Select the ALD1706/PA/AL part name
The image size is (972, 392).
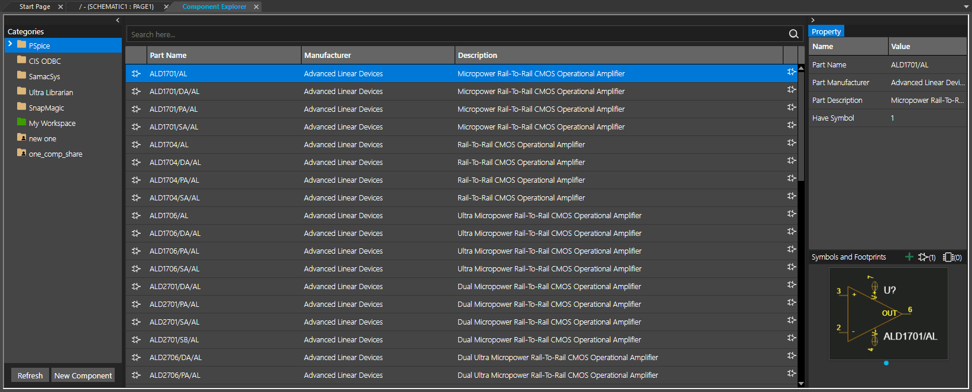pos(174,251)
